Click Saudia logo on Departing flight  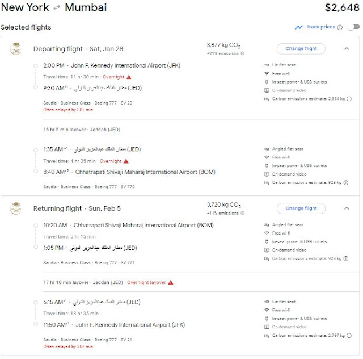tap(16, 48)
